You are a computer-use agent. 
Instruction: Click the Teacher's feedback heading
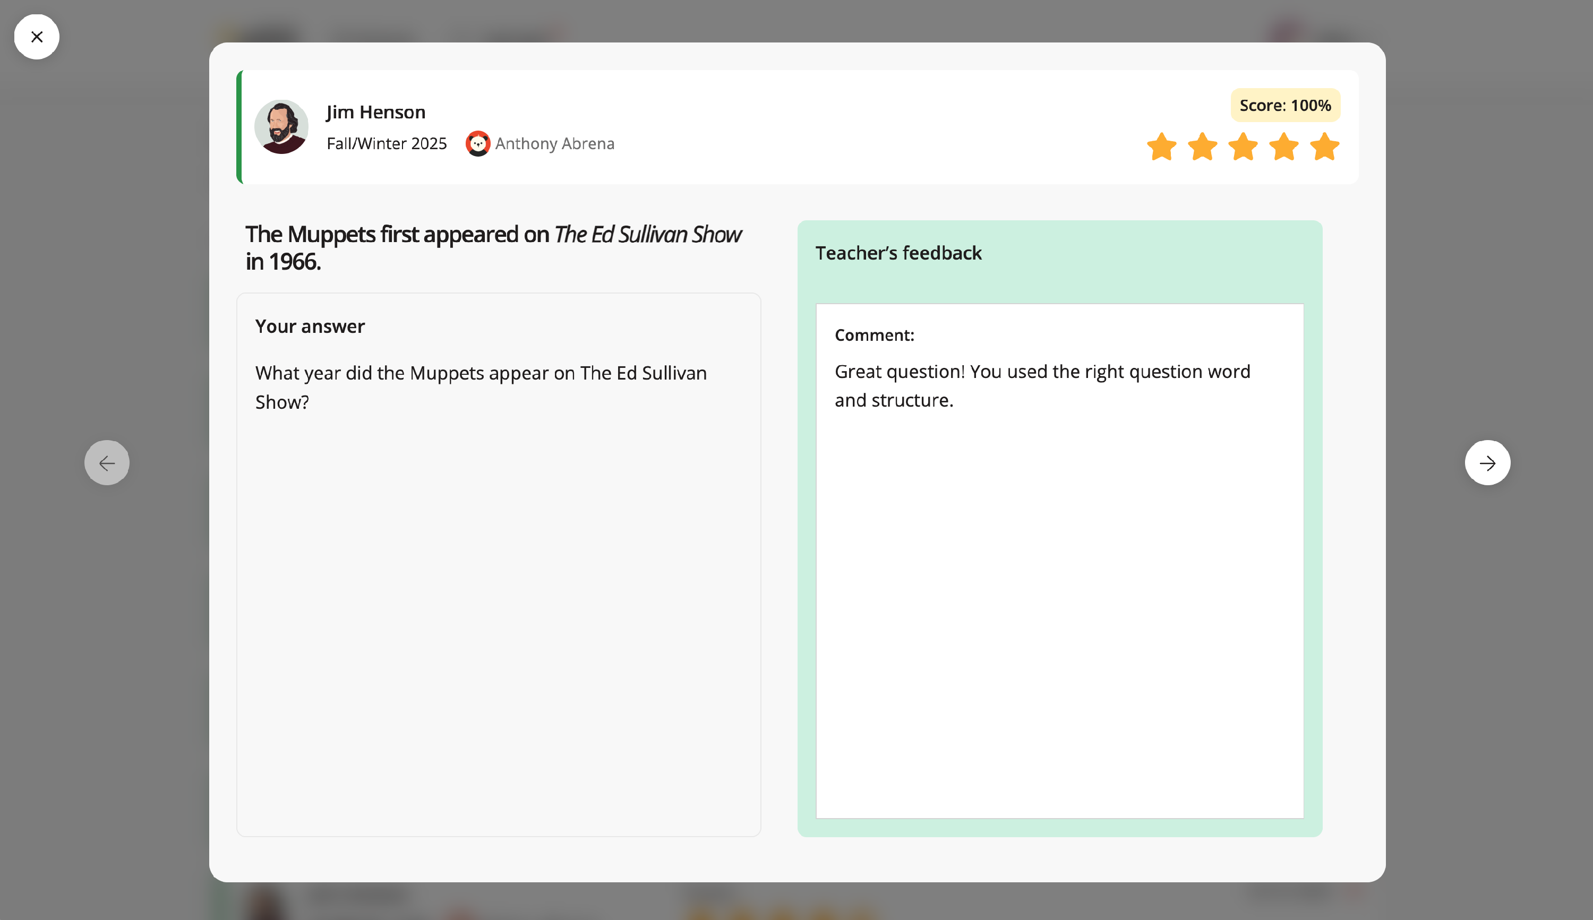(x=898, y=253)
